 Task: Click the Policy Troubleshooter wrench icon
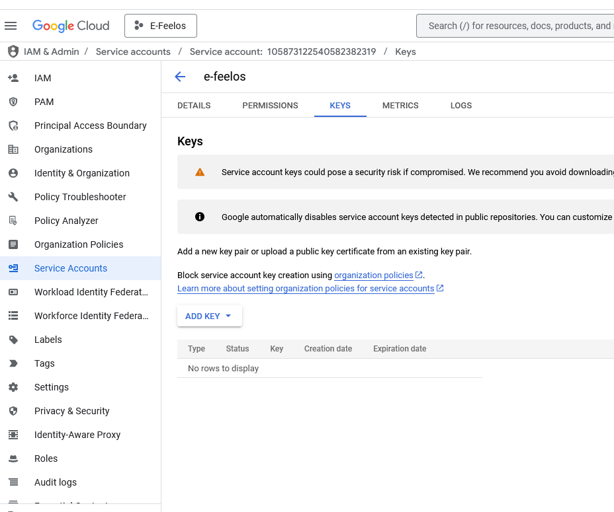(13, 197)
